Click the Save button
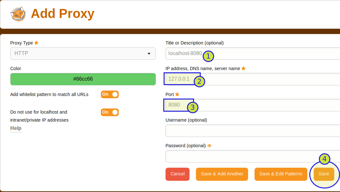 tap(324, 174)
